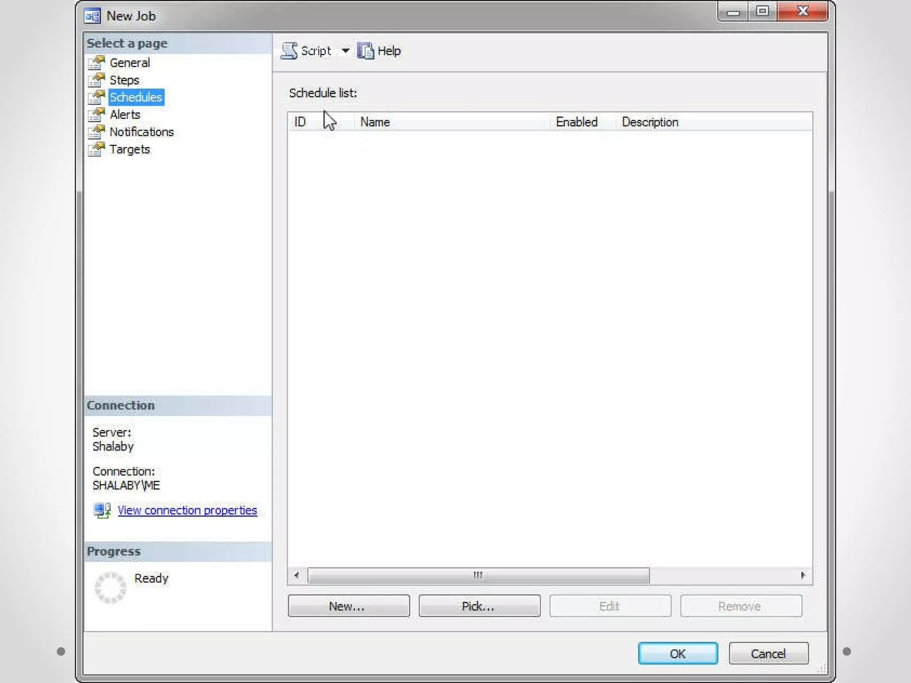Click the Steps page icon
911x683 pixels.
pyautogui.click(x=97, y=80)
